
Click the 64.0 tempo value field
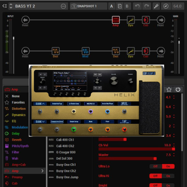178,6
